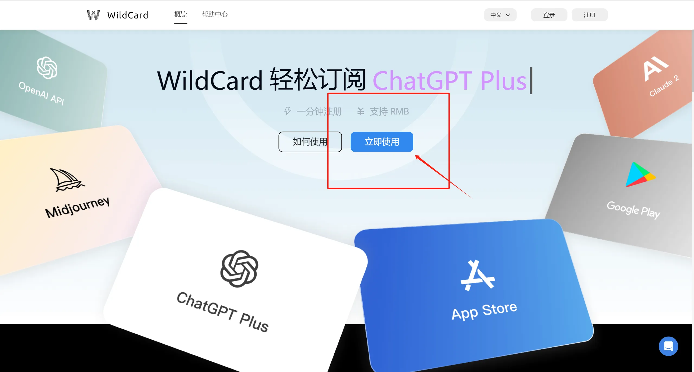The height and width of the screenshot is (372, 694).
Task: Open the 概览 menu item
Action: (x=180, y=14)
